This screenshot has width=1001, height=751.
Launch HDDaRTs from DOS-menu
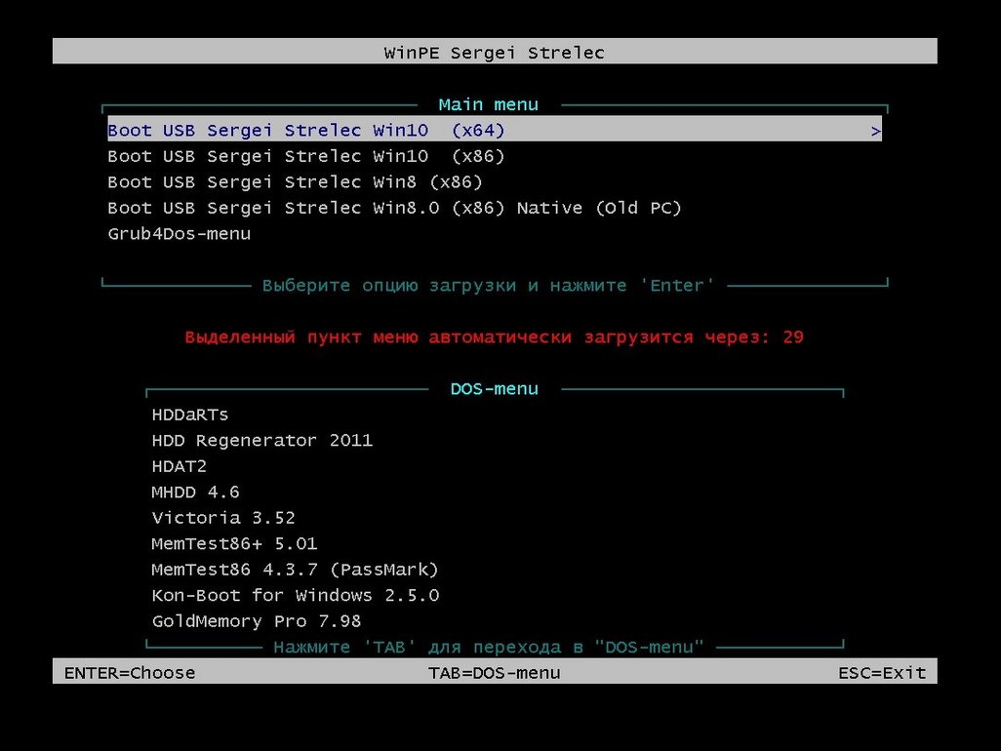pos(190,415)
